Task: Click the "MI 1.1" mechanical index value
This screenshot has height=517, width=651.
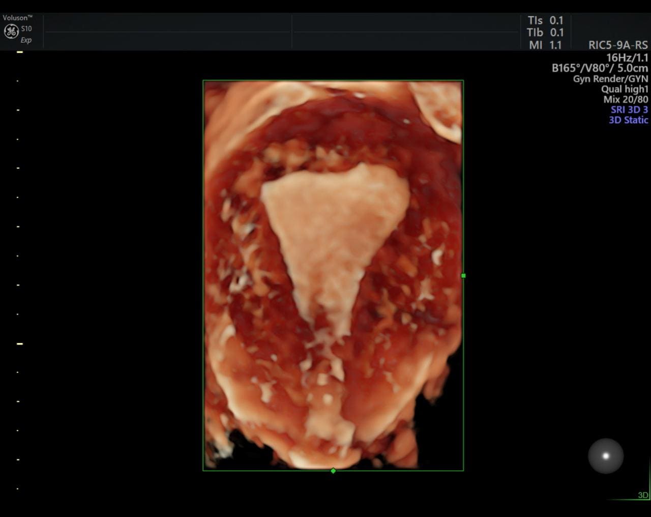Action: tap(545, 45)
